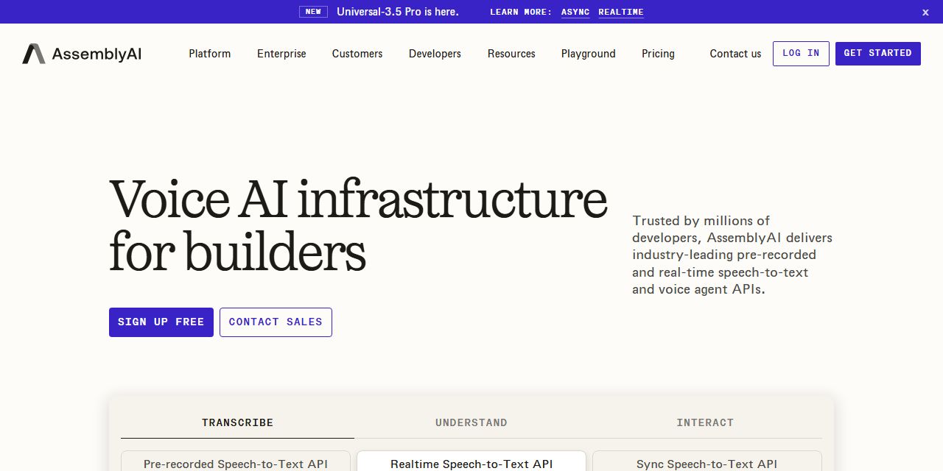Click Contact us in the header
The width and height of the screenshot is (943, 471).
pos(735,54)
